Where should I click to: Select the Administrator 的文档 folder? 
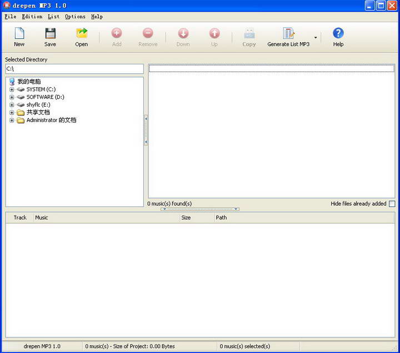coord(51,120)
